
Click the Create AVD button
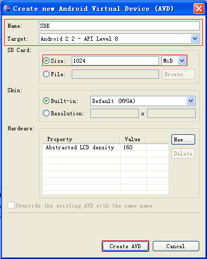[x=125, y=246]
